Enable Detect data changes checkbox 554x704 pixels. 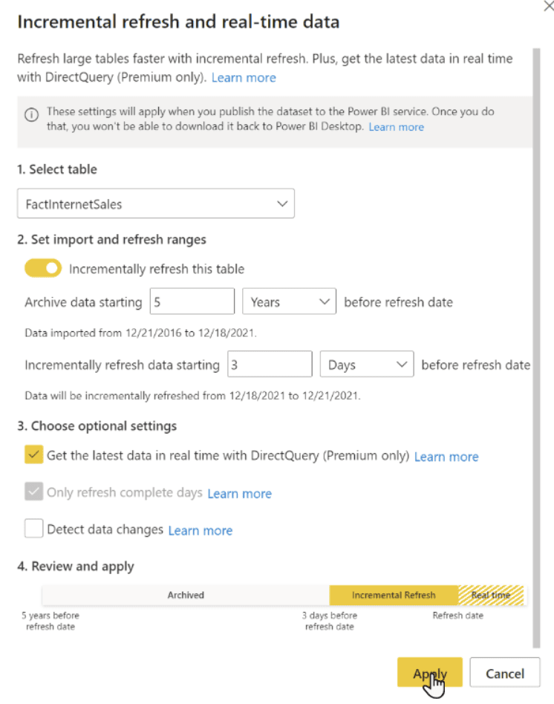pos(33,529)
